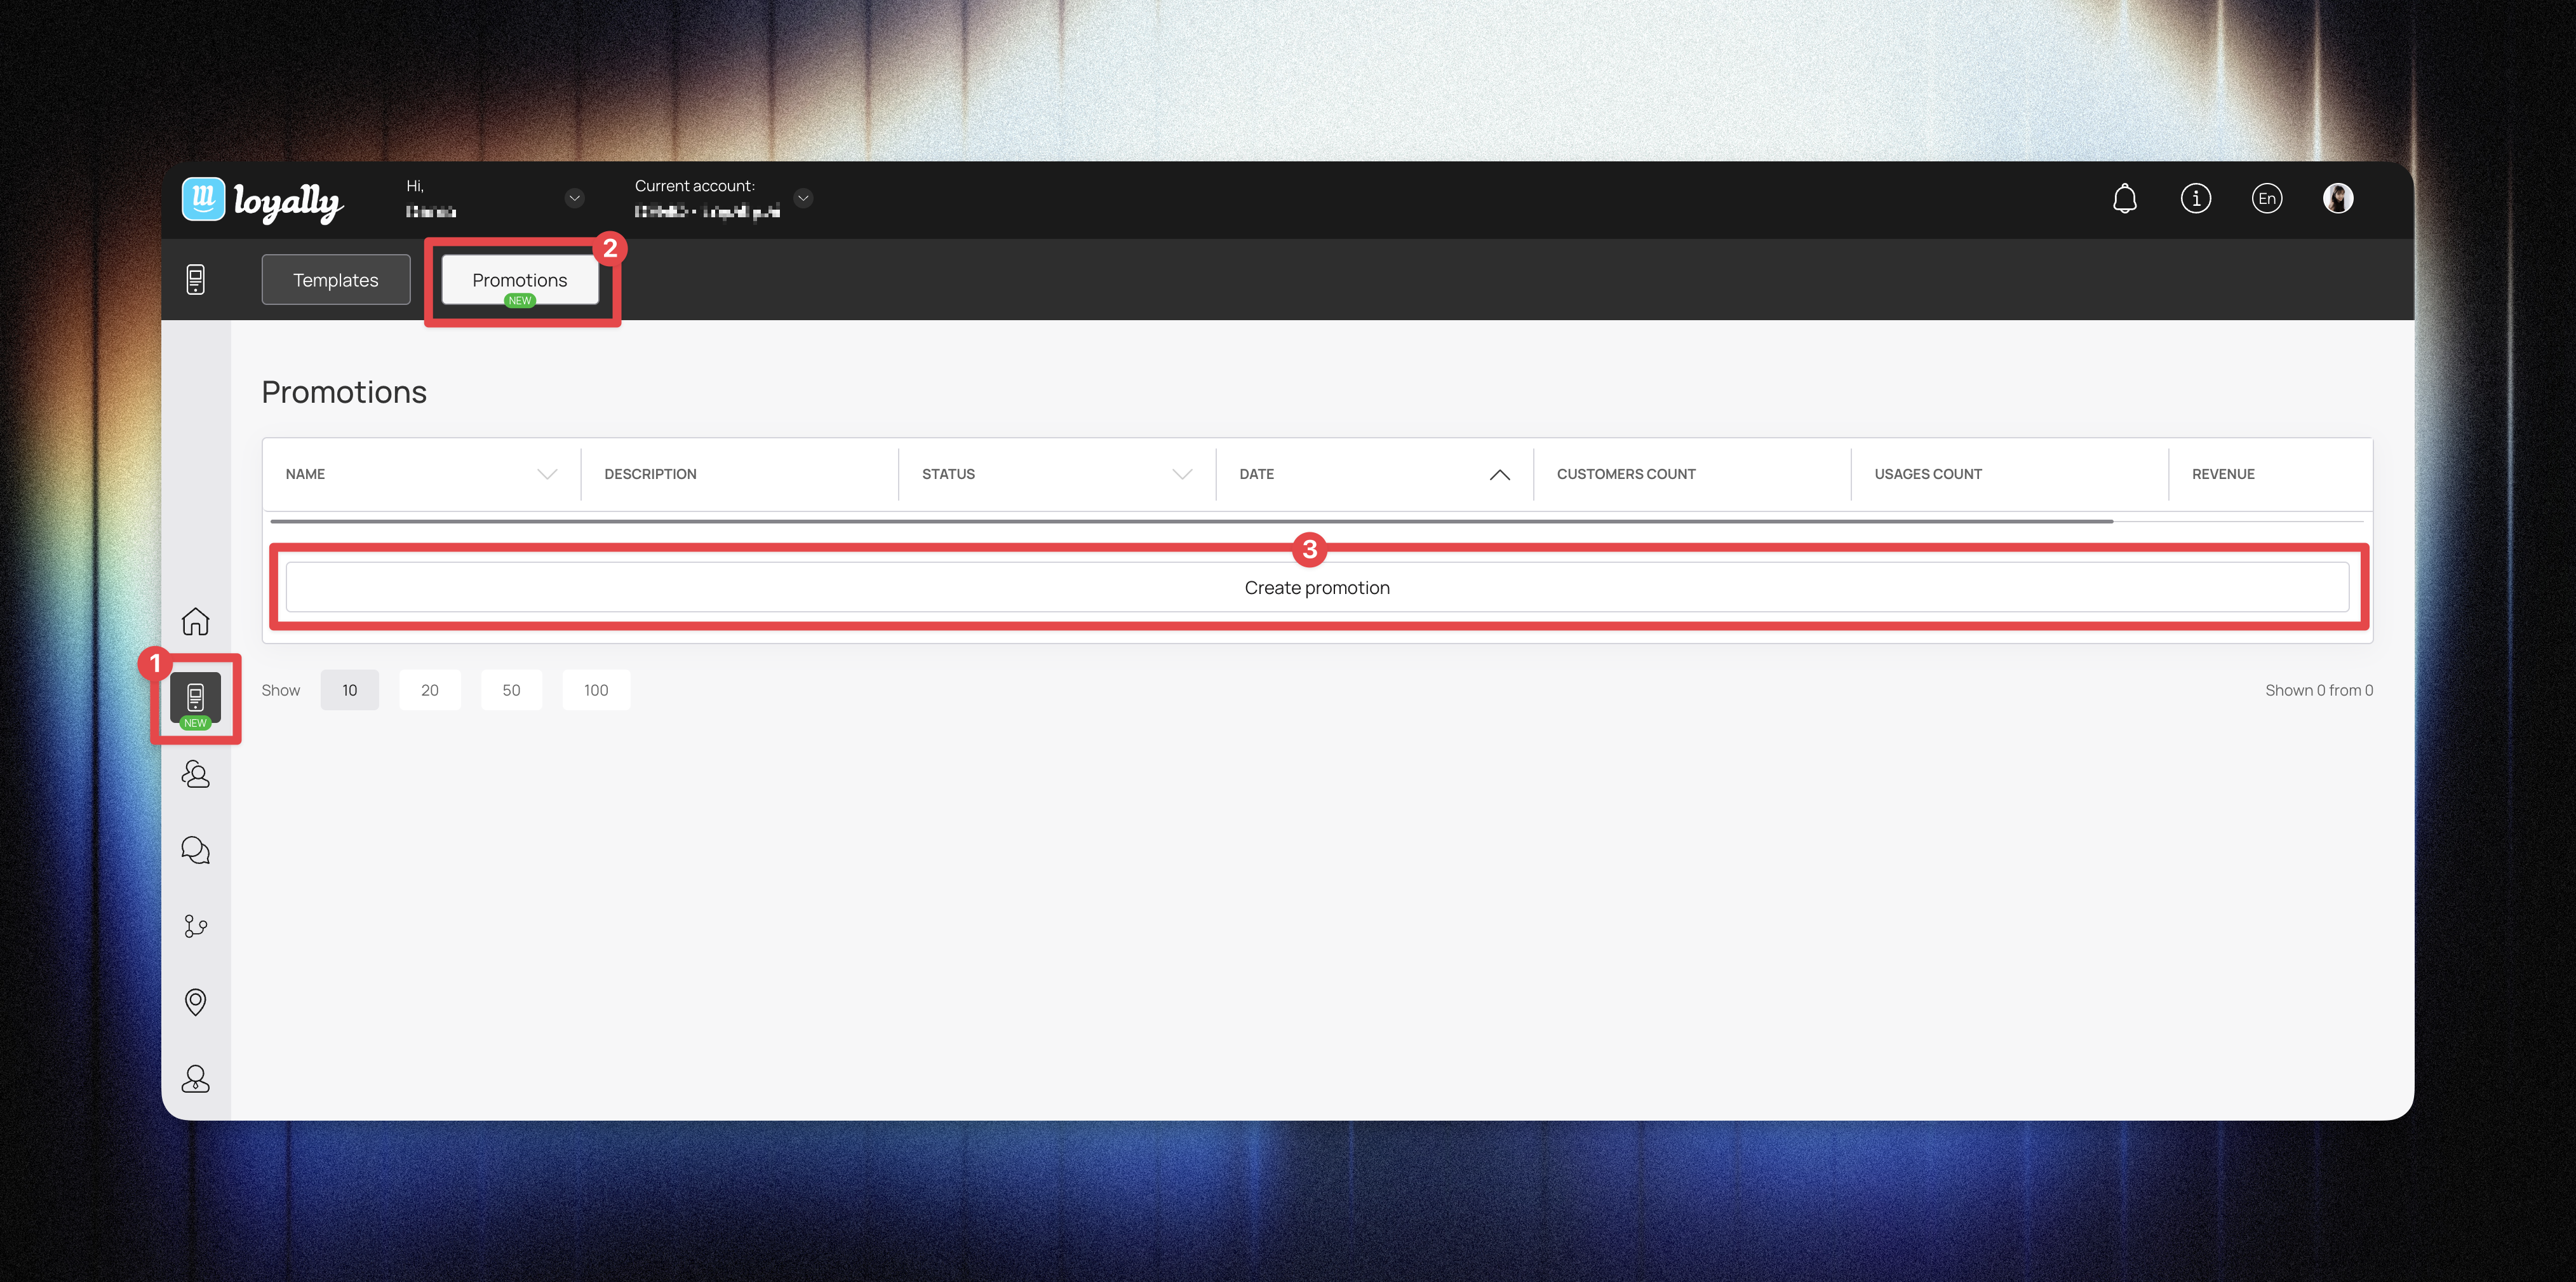Viewport: 2576px width, 1282px height.
Task: Open the Locations pin sidebar icon
Action: click(195, 1002)
